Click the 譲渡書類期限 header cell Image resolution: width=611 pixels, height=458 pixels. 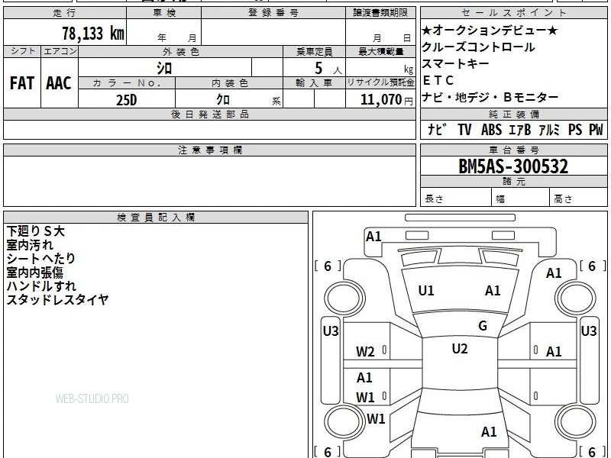[380, 13]
